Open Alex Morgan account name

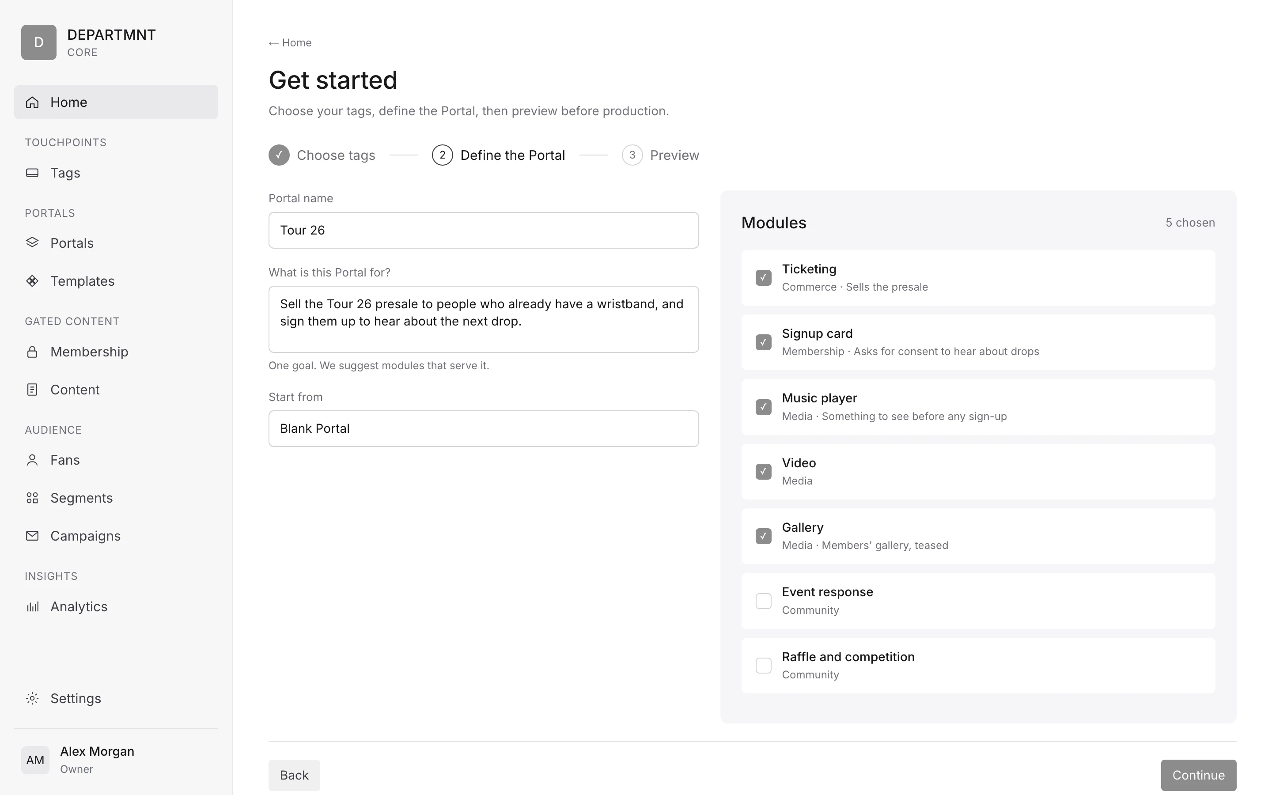[97, 751]
